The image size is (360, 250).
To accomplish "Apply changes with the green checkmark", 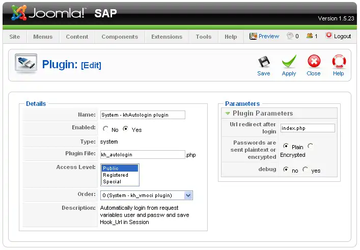I will pyautogui.click(x=289, y=63).
